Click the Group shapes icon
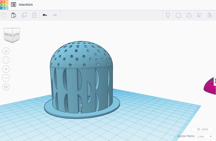 point(178,15)
